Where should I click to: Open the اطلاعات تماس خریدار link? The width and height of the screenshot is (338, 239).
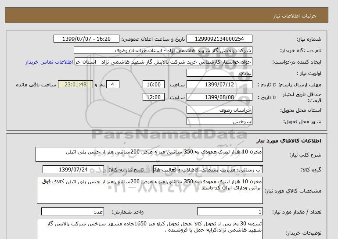point(50,62)
